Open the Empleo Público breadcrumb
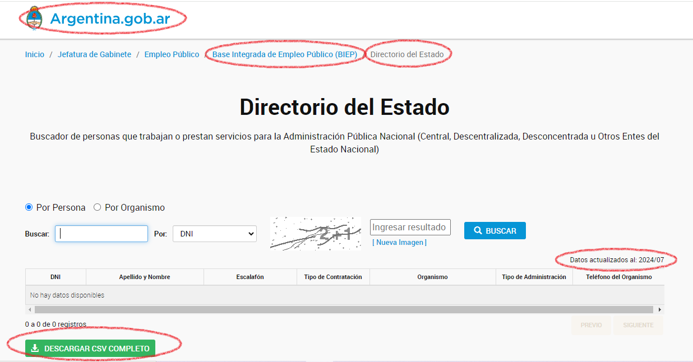This screenshot has height=362, width=693. [x=172, y=54]
